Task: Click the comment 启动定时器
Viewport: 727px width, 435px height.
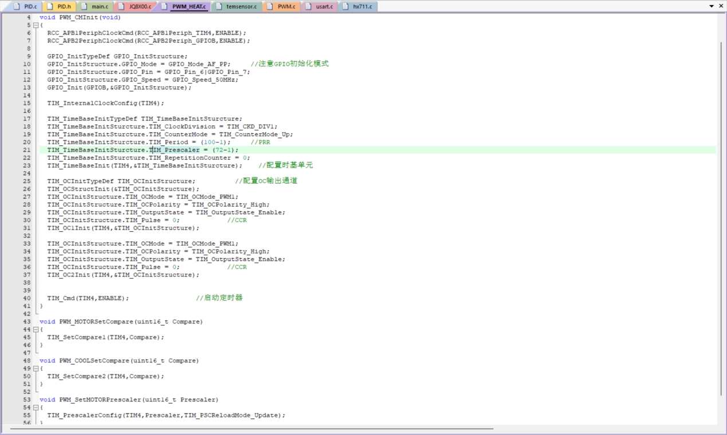Action: (x=219, y=298)
